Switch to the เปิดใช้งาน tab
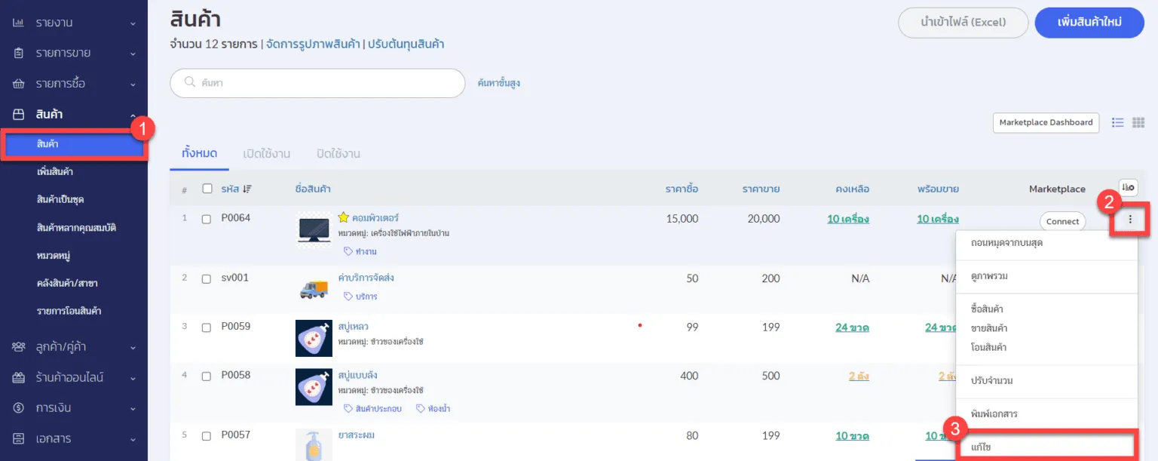The image size is (1158, 461). click(267, 154)
